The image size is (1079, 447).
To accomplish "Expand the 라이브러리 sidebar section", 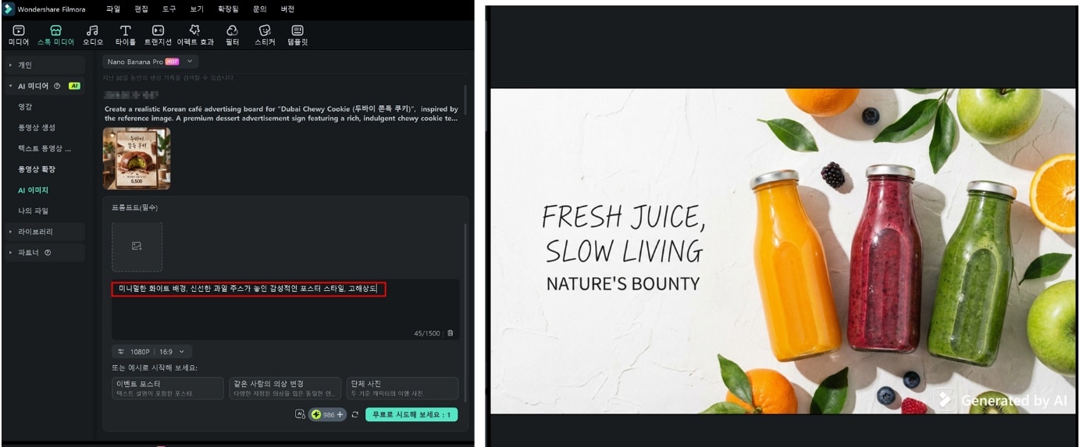I will point(43,232).
